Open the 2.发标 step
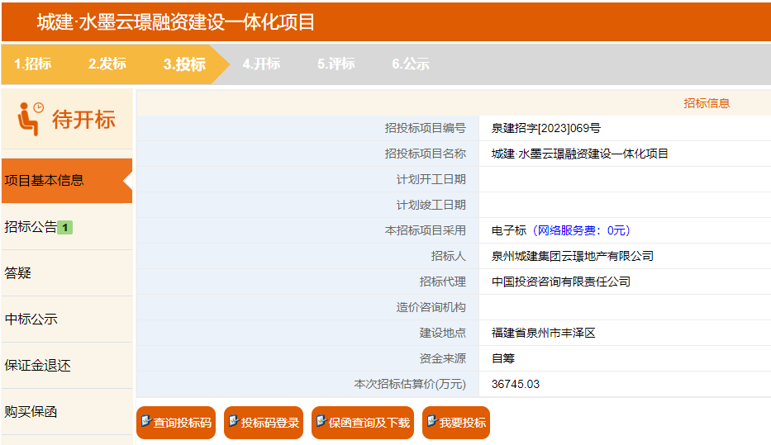 click(x=107, y=64)
